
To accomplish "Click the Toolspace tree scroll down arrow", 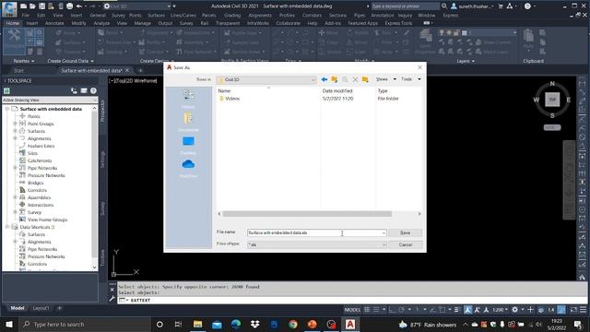I will point(94,267).
